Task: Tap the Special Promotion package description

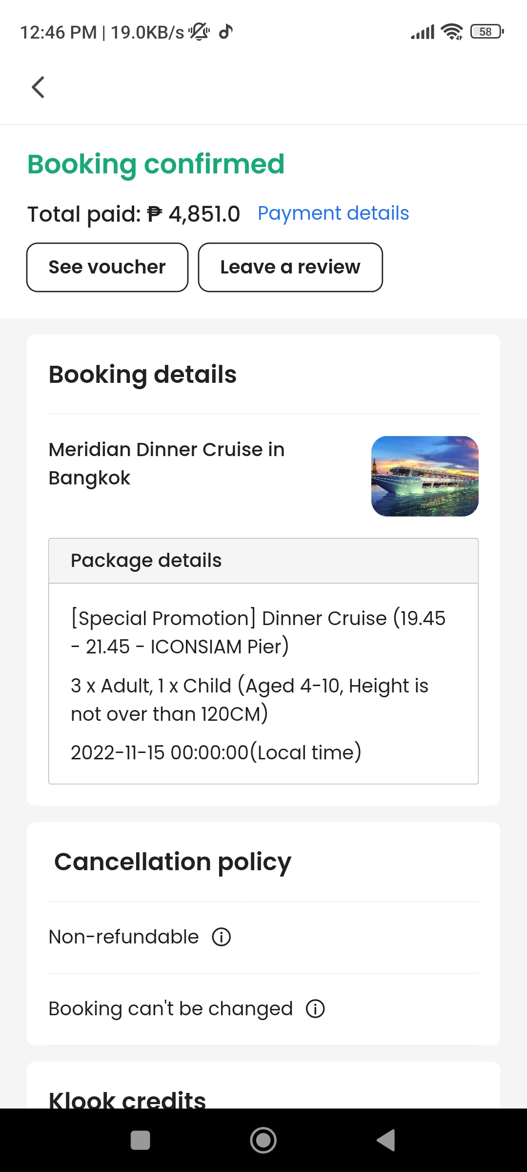Action: point(258,632)
